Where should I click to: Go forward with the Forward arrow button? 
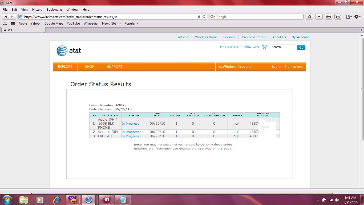[13, 17]
